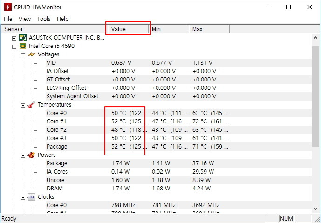Select the Core #1 temperature row
Viewport: 321px width, 223px height.
tap(178, 122)
